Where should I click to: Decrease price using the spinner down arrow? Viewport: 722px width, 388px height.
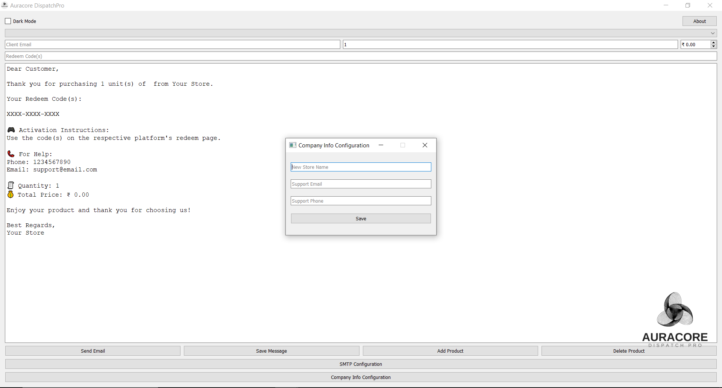pyautogui.click(x=713, y=47)
